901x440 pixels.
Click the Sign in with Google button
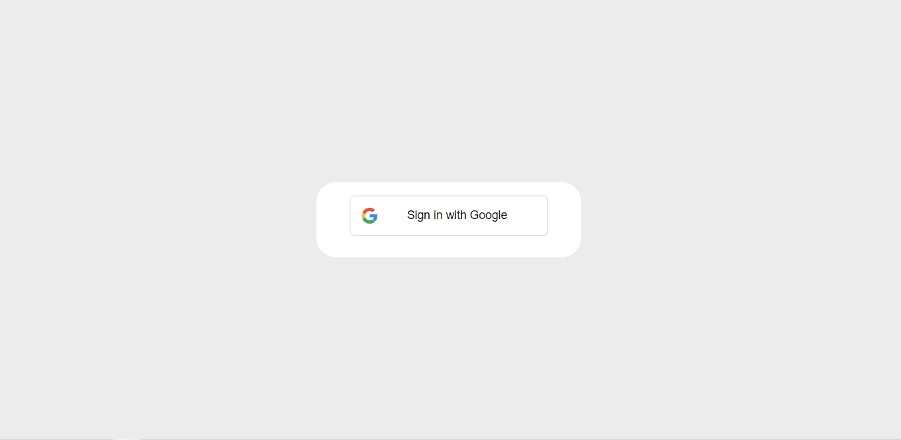coord(449,216)
